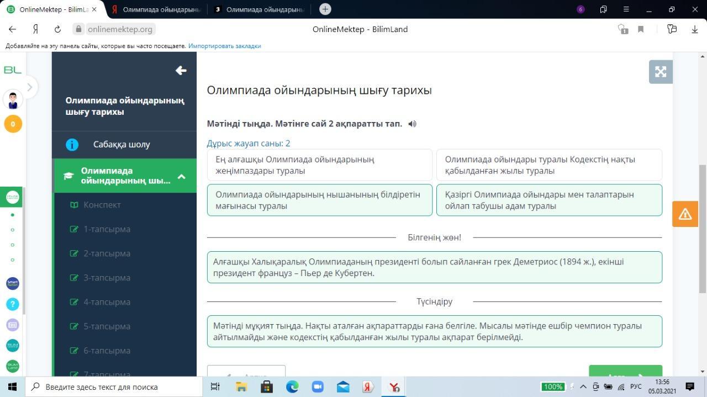Open 3-тапсырма in the sidebar

[x=107, y=278]
